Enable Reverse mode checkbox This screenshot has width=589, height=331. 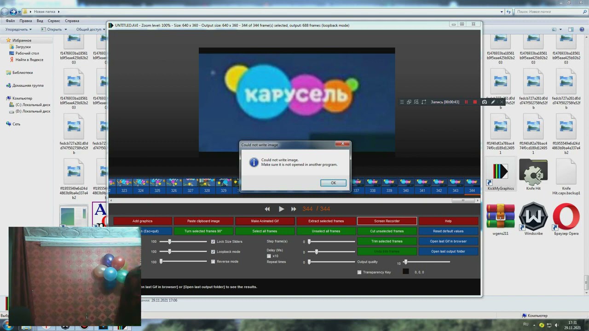coord(213,262)
